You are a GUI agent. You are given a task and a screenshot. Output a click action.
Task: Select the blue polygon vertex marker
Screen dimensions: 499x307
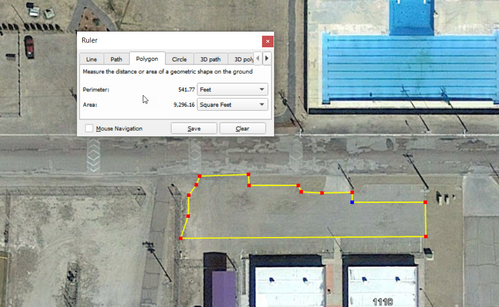[x=352, y=202]
